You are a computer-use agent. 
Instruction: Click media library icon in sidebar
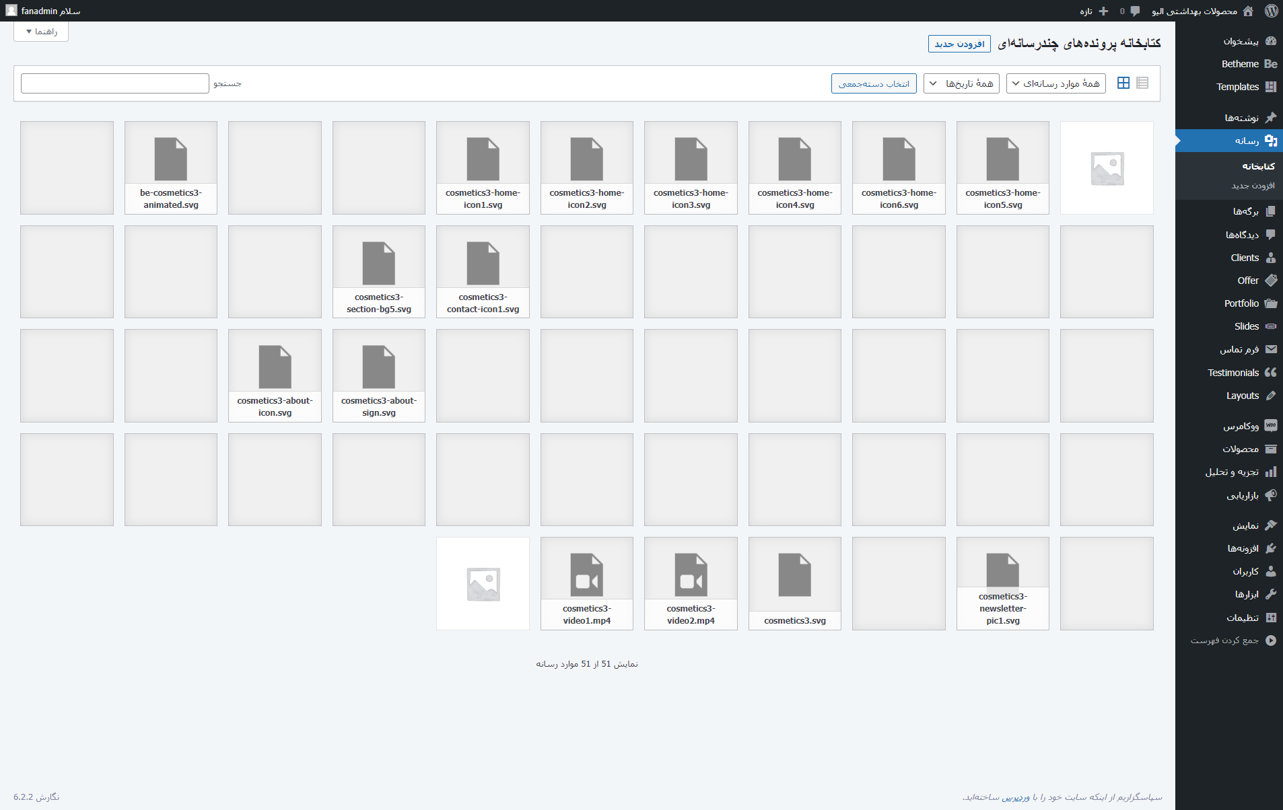(x=1271, y=141)
